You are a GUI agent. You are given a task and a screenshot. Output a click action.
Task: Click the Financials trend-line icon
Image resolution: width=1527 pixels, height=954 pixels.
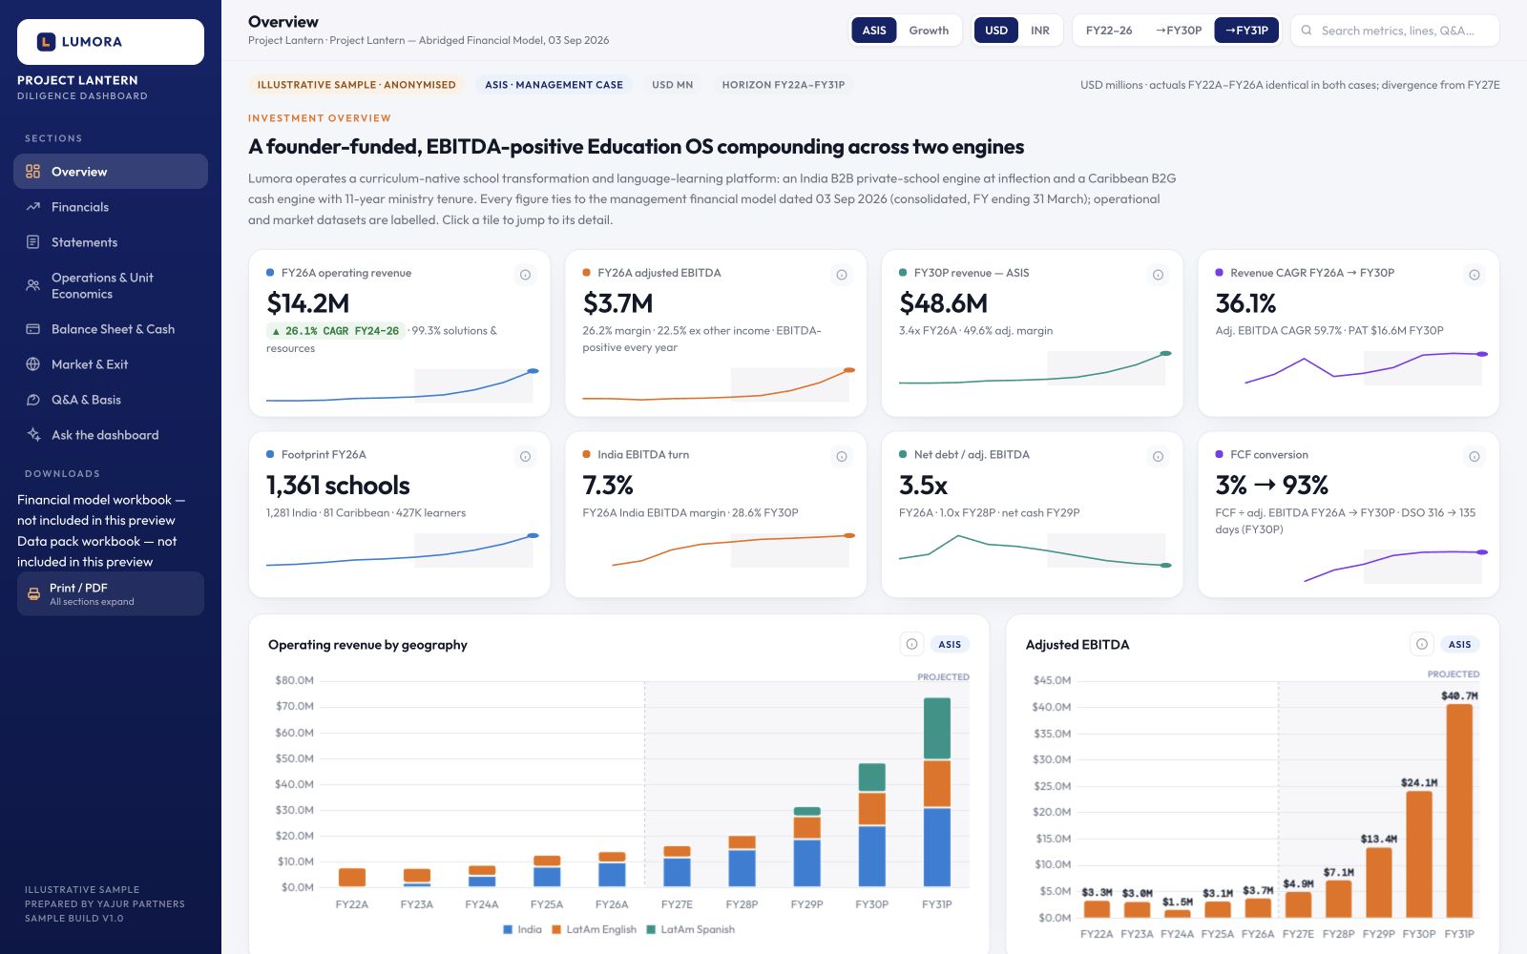click(x=33, y=207)
